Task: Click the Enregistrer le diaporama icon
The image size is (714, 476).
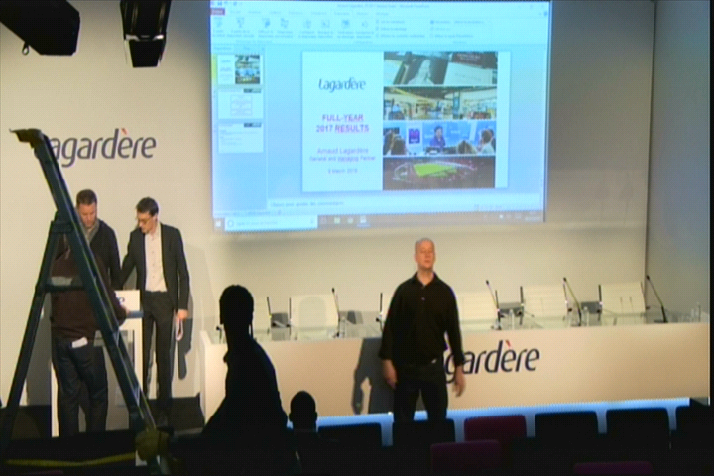Action: [x=365, y=24]
